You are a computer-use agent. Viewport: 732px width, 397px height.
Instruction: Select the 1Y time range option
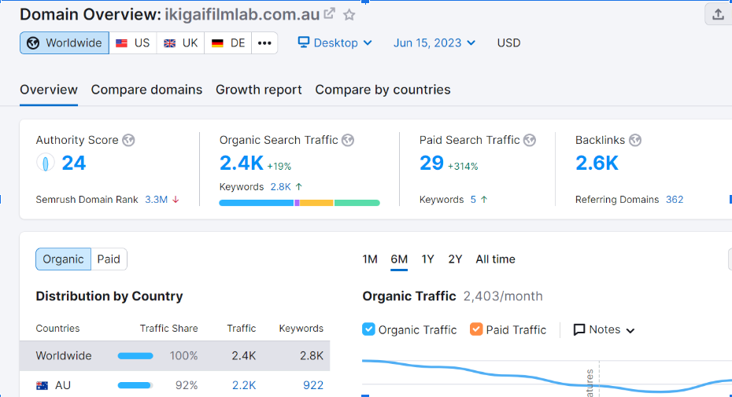427,259
